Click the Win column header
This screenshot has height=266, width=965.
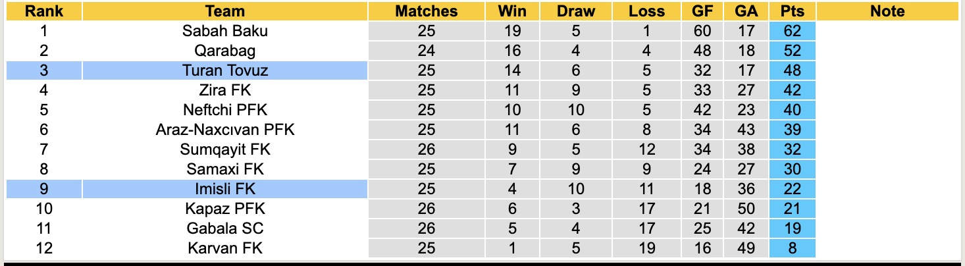point(512,11)
